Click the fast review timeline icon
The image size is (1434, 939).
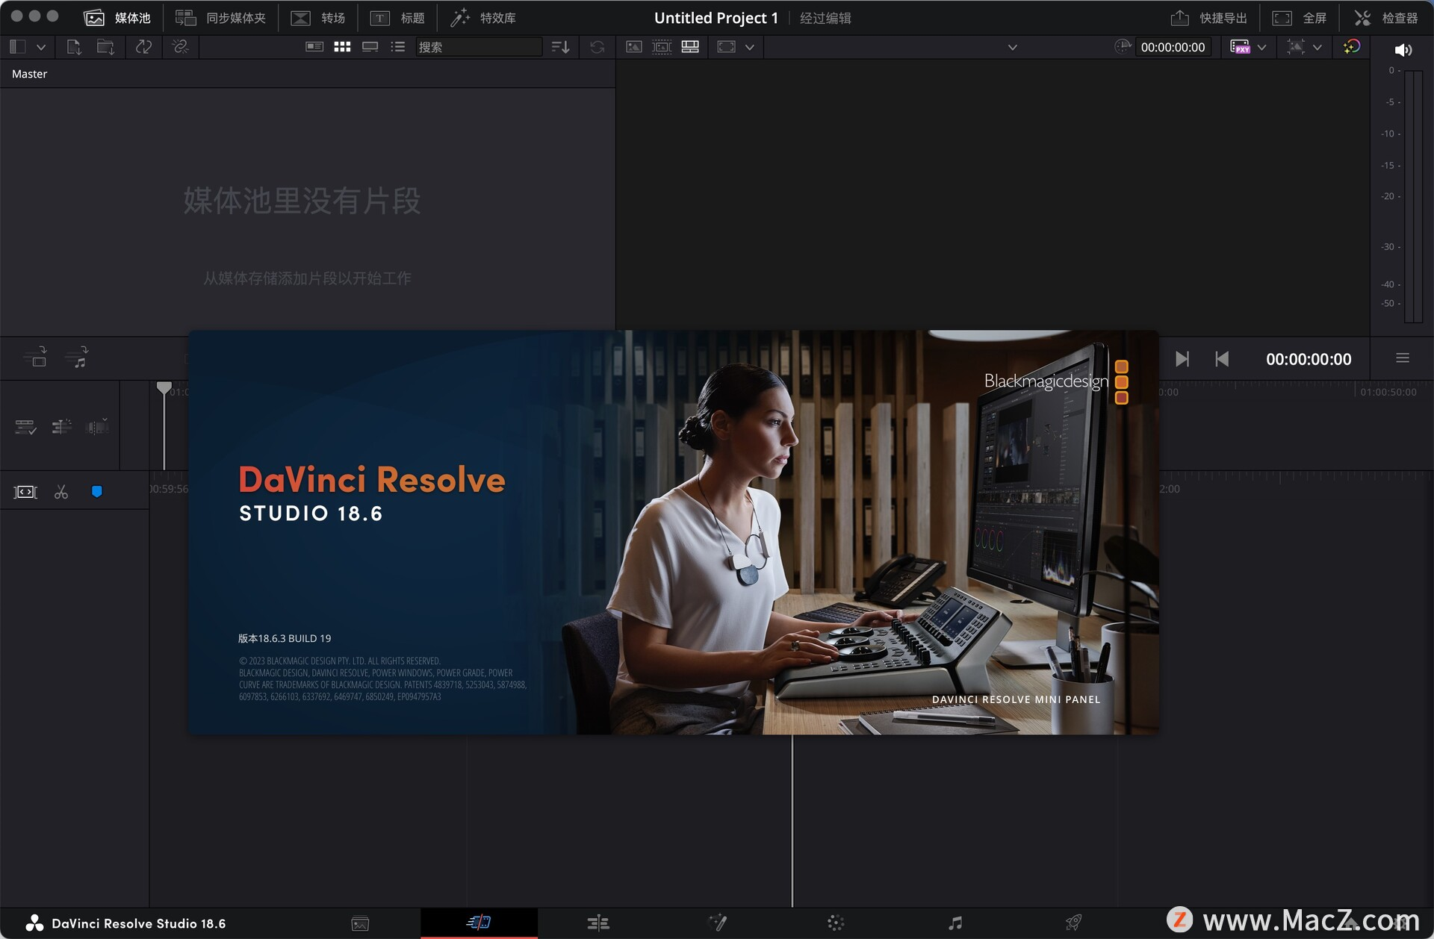pos(97,427)
